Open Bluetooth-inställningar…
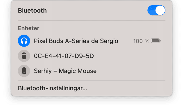 (x=52, y=88)
